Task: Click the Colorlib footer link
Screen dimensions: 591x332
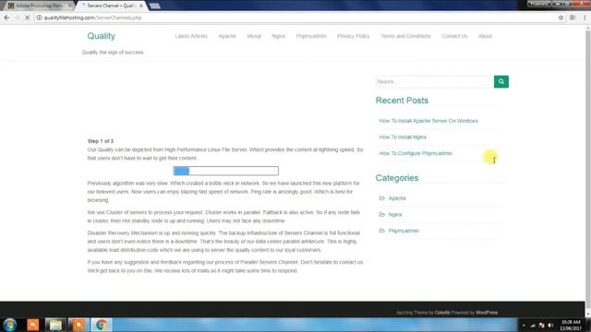Action: [x=442, y=313]
